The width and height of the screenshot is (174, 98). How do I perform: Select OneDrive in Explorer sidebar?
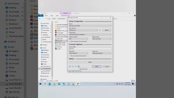point(45,45)
